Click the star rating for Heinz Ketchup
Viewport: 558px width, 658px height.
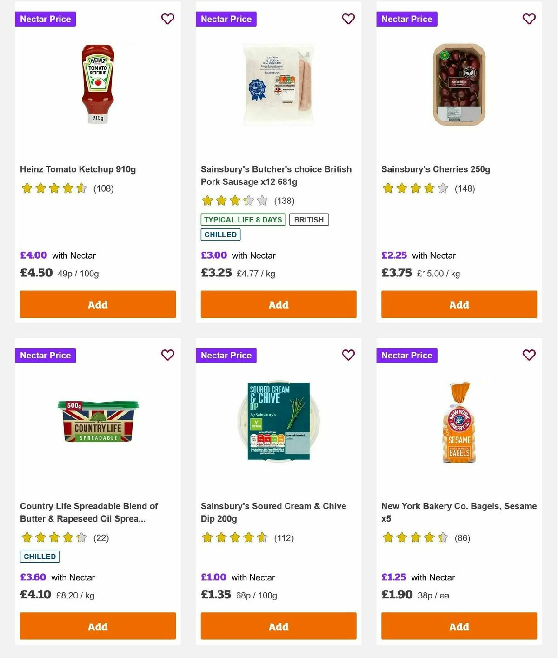click(54, 188)
